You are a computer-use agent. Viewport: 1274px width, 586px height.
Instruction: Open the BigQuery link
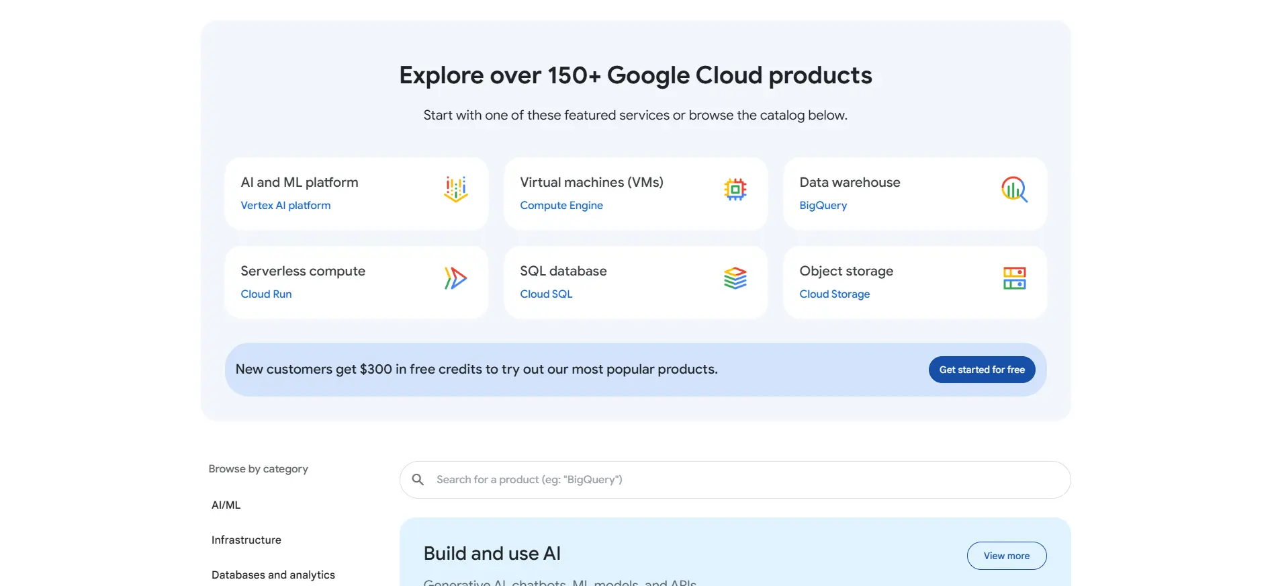click(823, 206)
